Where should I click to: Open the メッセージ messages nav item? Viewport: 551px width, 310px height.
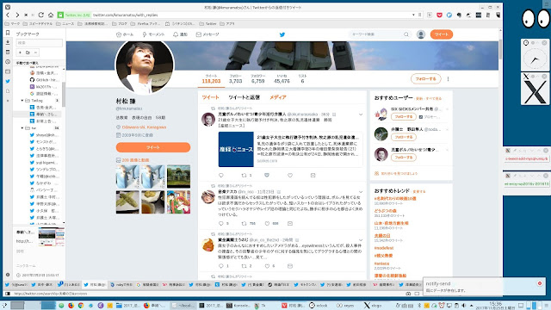[x=207, y=34]
